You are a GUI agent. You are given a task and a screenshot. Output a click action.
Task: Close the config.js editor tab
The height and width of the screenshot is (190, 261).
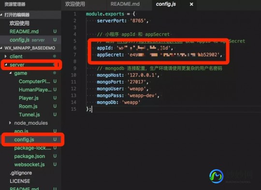pos(191,4)
